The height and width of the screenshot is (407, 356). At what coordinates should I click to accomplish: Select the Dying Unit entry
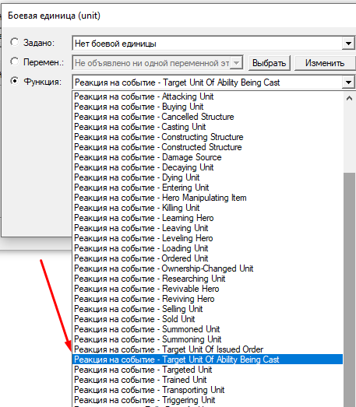click(x=207, y=177)
